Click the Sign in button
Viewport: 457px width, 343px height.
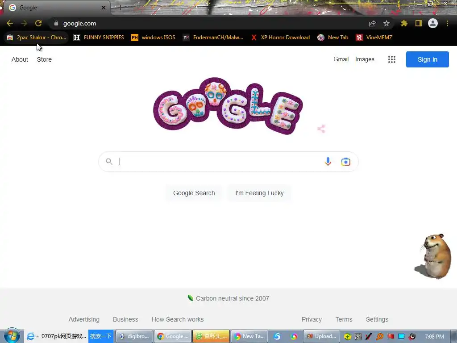427,59
